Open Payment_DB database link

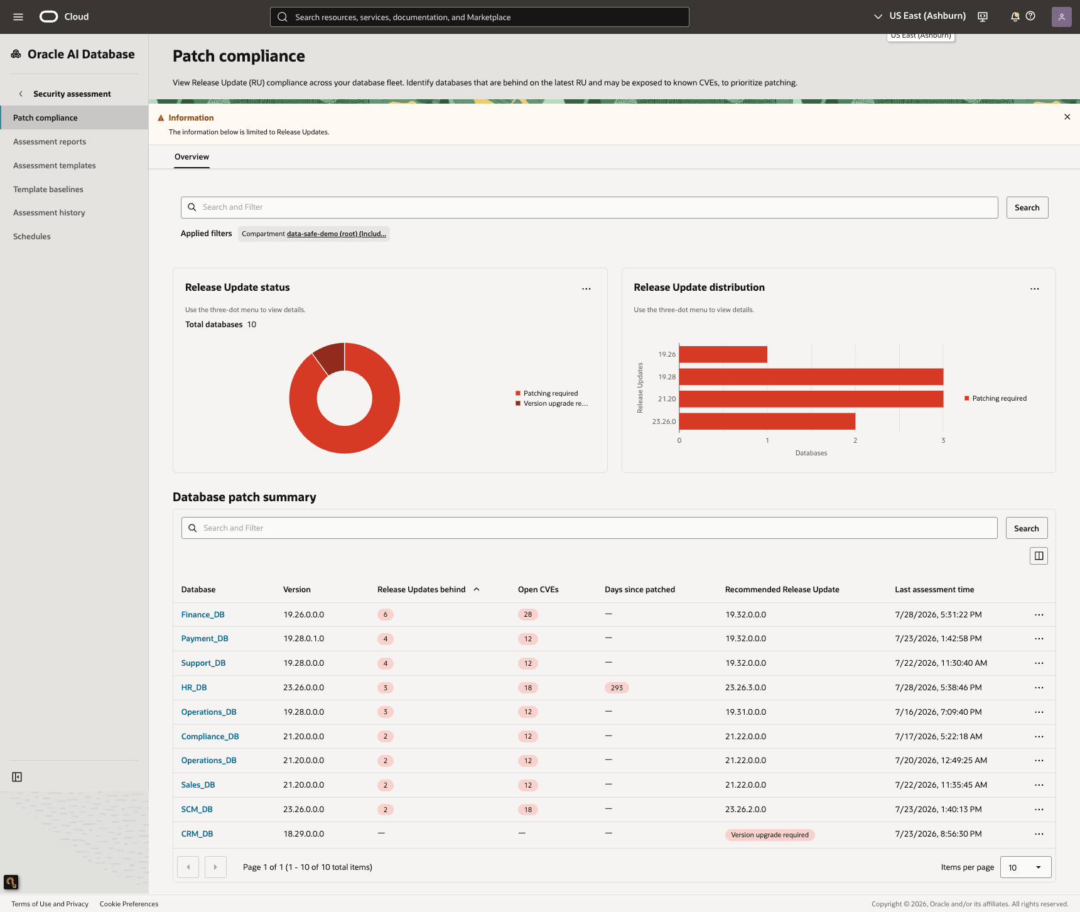tap(205, 639)
